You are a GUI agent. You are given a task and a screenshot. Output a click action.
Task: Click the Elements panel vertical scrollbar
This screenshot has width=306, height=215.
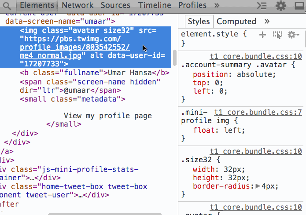pyautogui.click(x=175, y=57)
